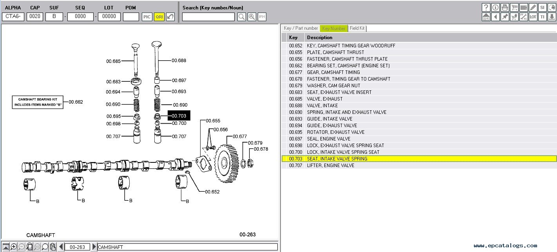
Task: Click the clipboard copy icon in bottom toolbar
Action: [x=53, y=247]
